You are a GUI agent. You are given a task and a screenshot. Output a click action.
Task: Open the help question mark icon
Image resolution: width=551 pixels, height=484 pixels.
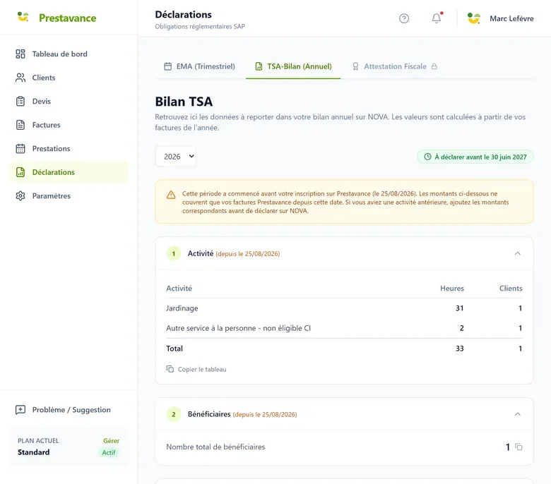point(404,18)
